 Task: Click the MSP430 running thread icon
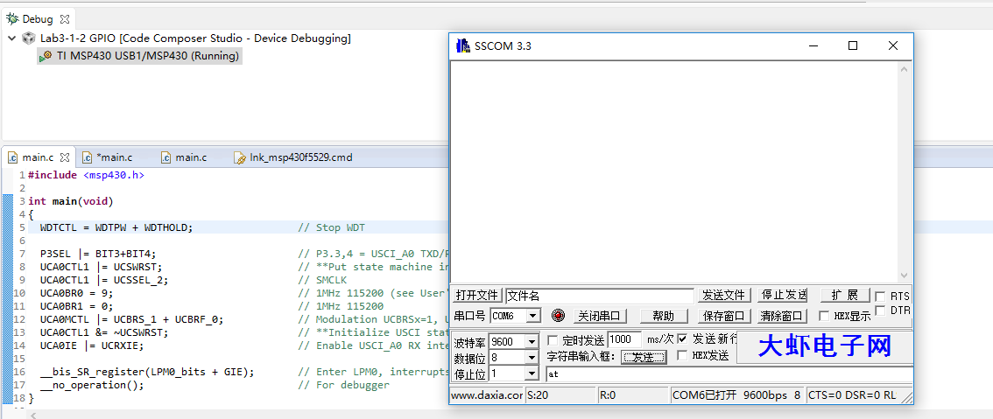click(45, 56)
